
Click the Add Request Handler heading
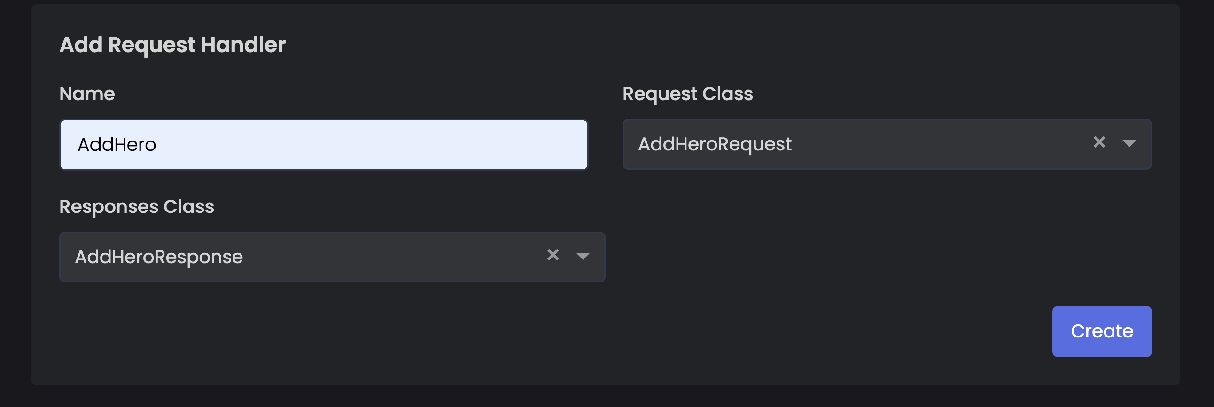coord(172,45)
